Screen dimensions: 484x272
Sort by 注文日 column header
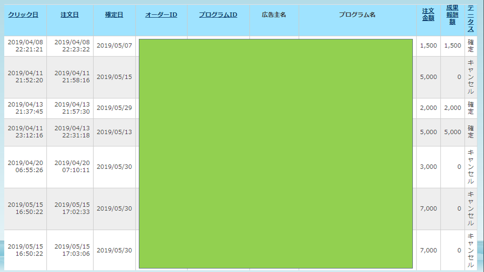(69, 15)
